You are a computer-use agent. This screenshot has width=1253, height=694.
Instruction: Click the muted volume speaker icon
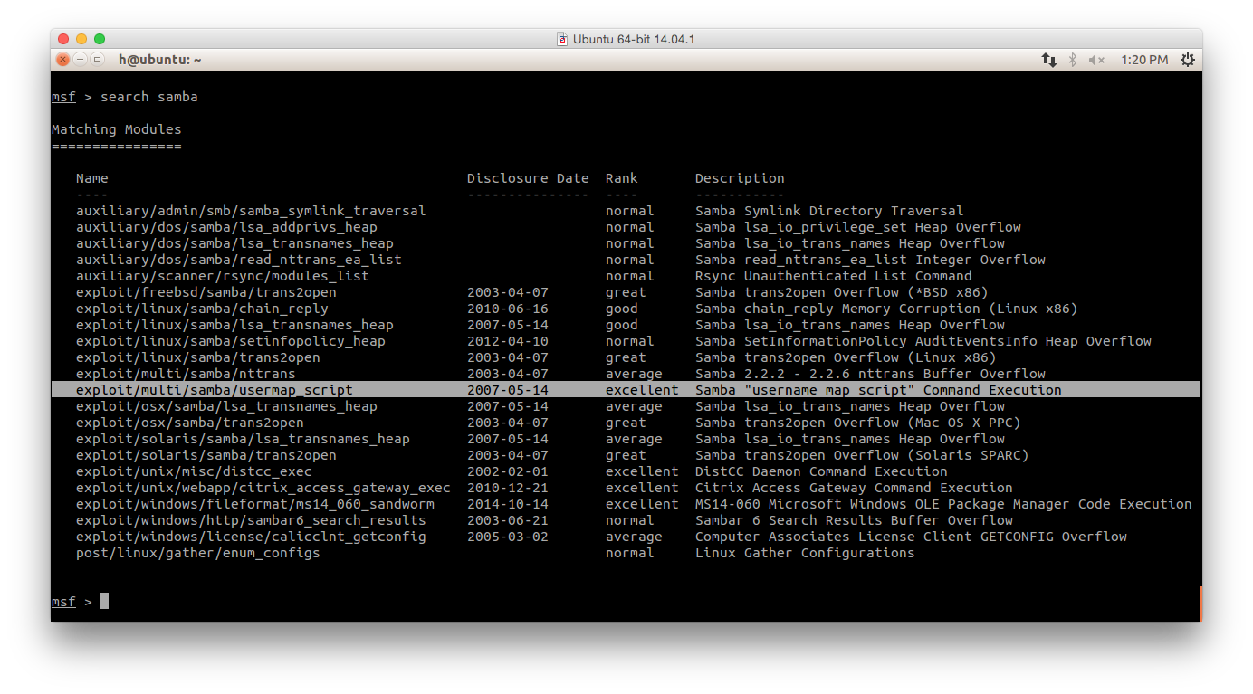[1096, 60]
